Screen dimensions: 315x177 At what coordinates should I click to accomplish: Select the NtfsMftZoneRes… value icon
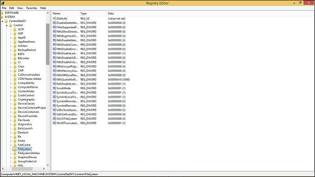(54, 75)
